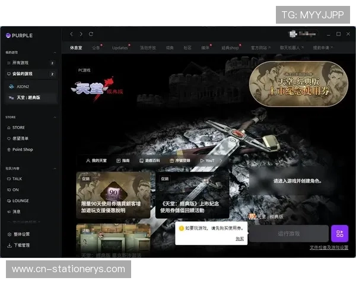
Task: Switch to the Updates tab
Action: [x=120, y=48]
